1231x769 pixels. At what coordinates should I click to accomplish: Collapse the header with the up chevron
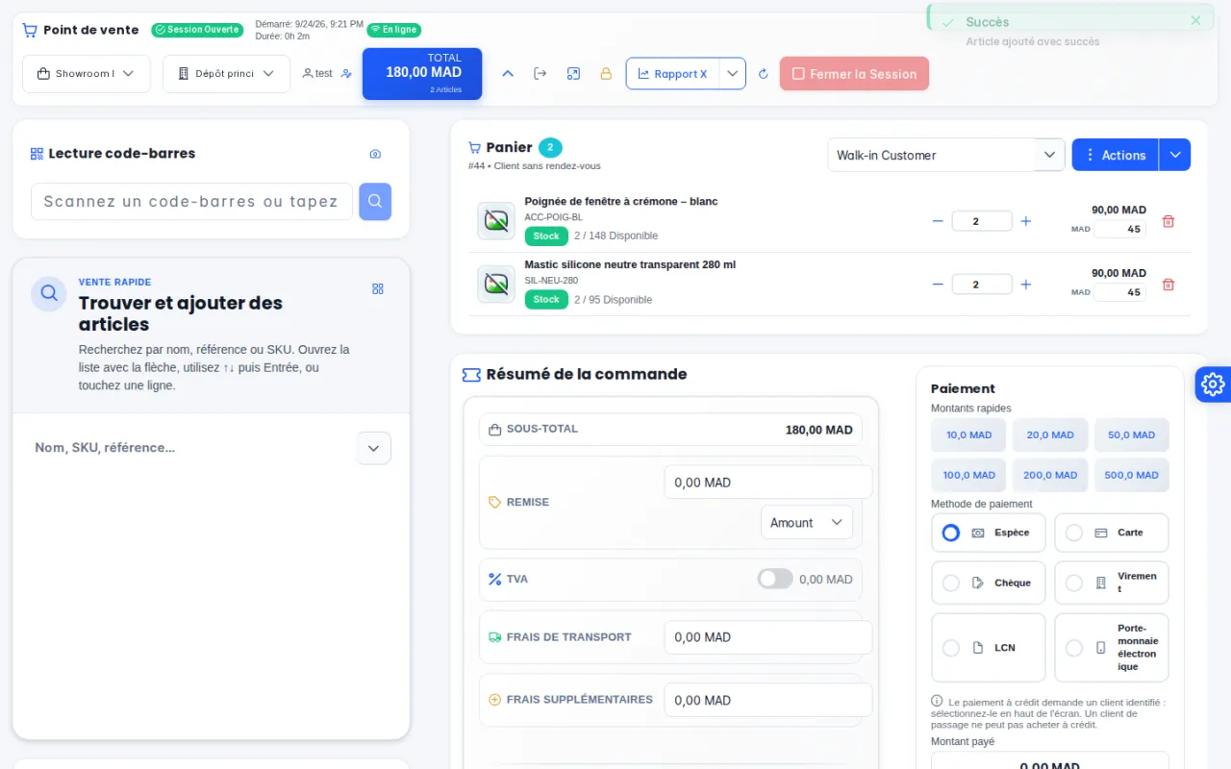[508, 74]
